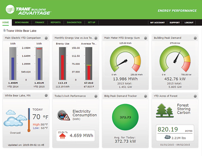Image resolution: width=202 pixels, height=156 pixels.
Task: Open the FINANCE menu
Action: pos(40,22)
